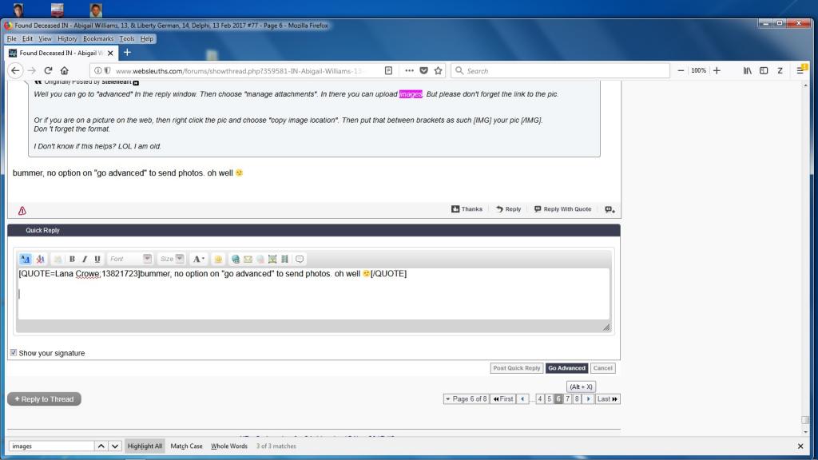The height and width of the screenshot is (460, 818).
Task: Open the Page 6 of 8 dropdown
Action: click(465, 399)
